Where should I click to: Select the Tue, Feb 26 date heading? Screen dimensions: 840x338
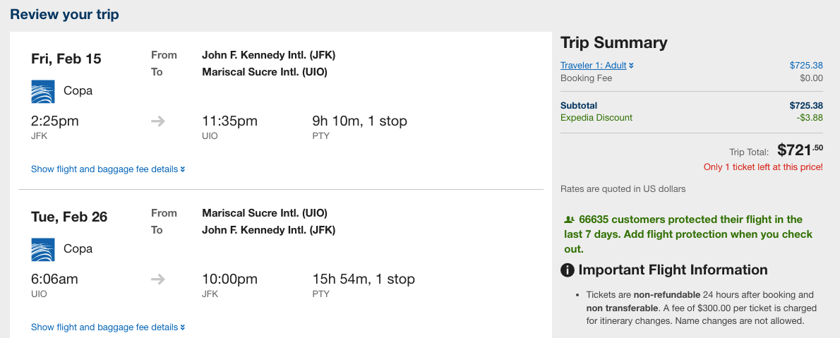click(x=69, y=217)
